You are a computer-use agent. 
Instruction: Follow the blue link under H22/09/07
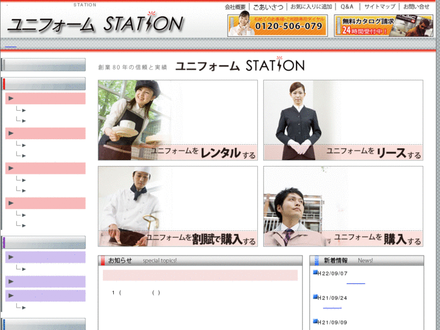356,283
